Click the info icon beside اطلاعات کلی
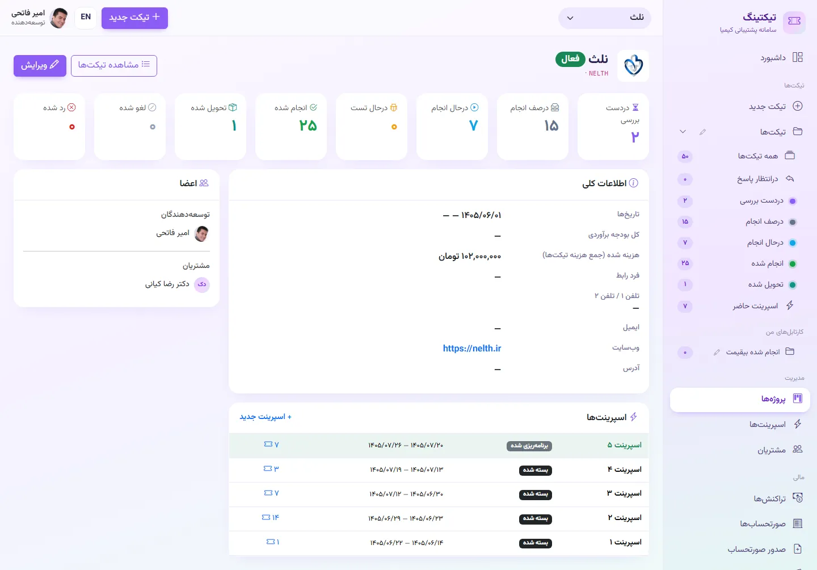 coord(634,183)
